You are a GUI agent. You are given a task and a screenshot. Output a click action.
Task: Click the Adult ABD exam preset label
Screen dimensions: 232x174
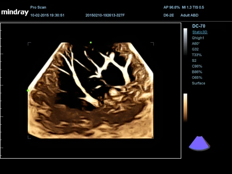[189, 15]
